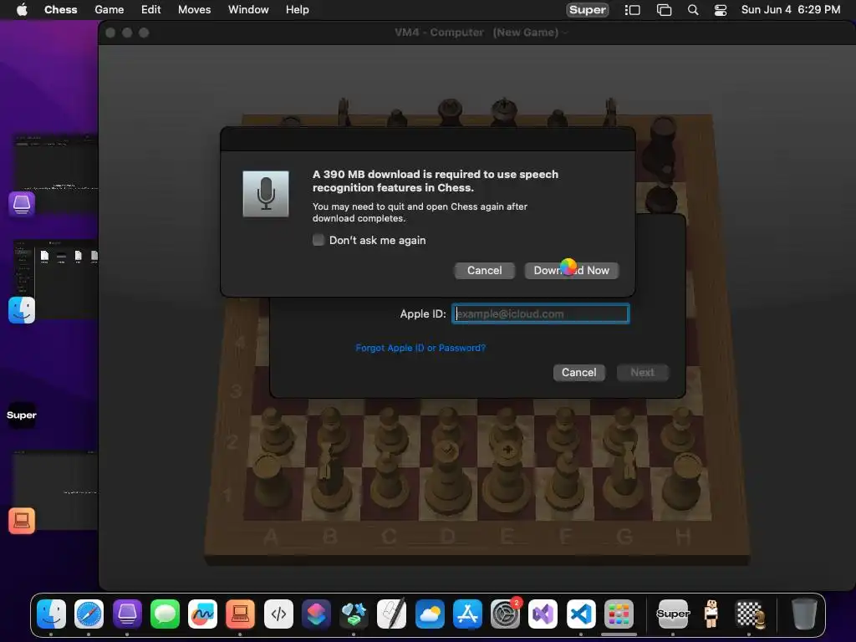The height and width of the screenshot is (642, 856).
Task: Check the Don't ask me again checkbox
Action: click(318, 240)
